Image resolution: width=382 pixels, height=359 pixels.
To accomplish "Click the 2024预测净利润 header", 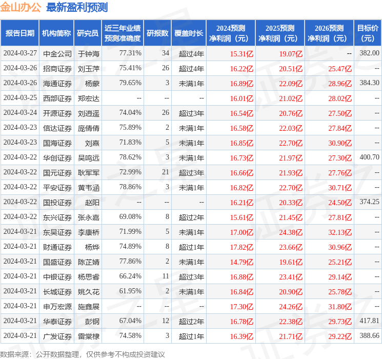I will tap(231, 33).
